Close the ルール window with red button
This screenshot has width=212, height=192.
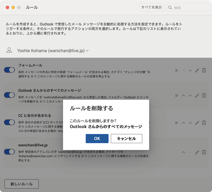coord(7,7)
